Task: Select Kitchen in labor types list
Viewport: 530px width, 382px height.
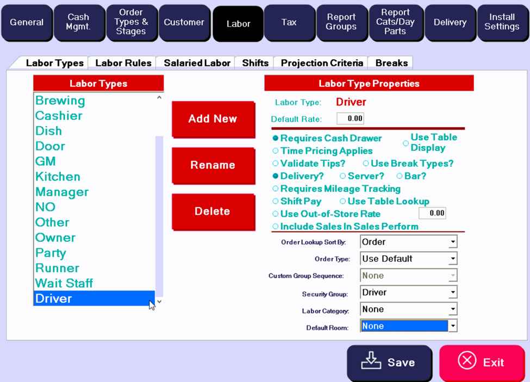Action: coord(94,177)
